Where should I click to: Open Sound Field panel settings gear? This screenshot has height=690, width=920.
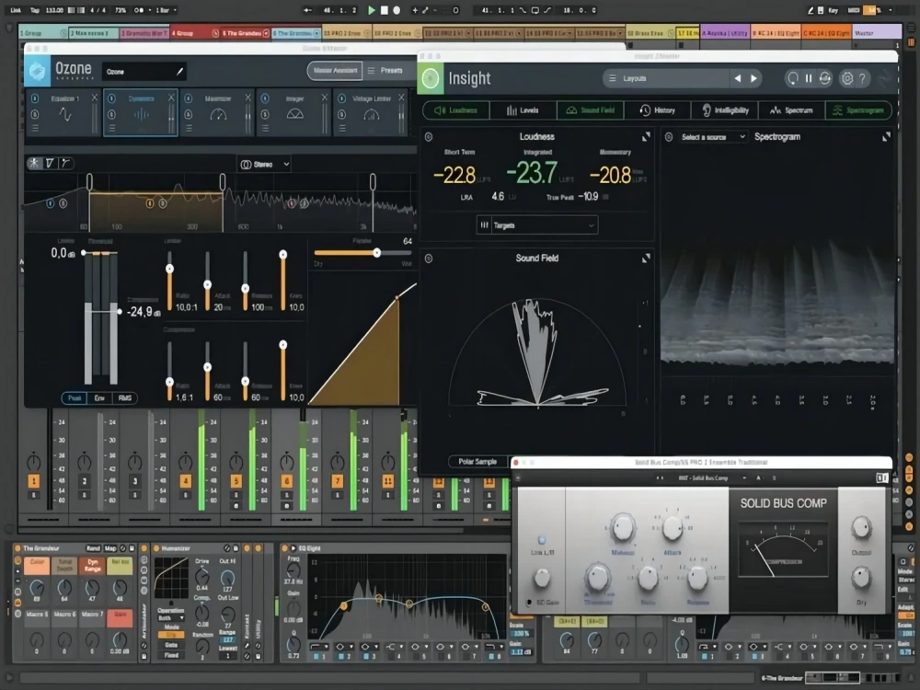click(x=429, y=259)
